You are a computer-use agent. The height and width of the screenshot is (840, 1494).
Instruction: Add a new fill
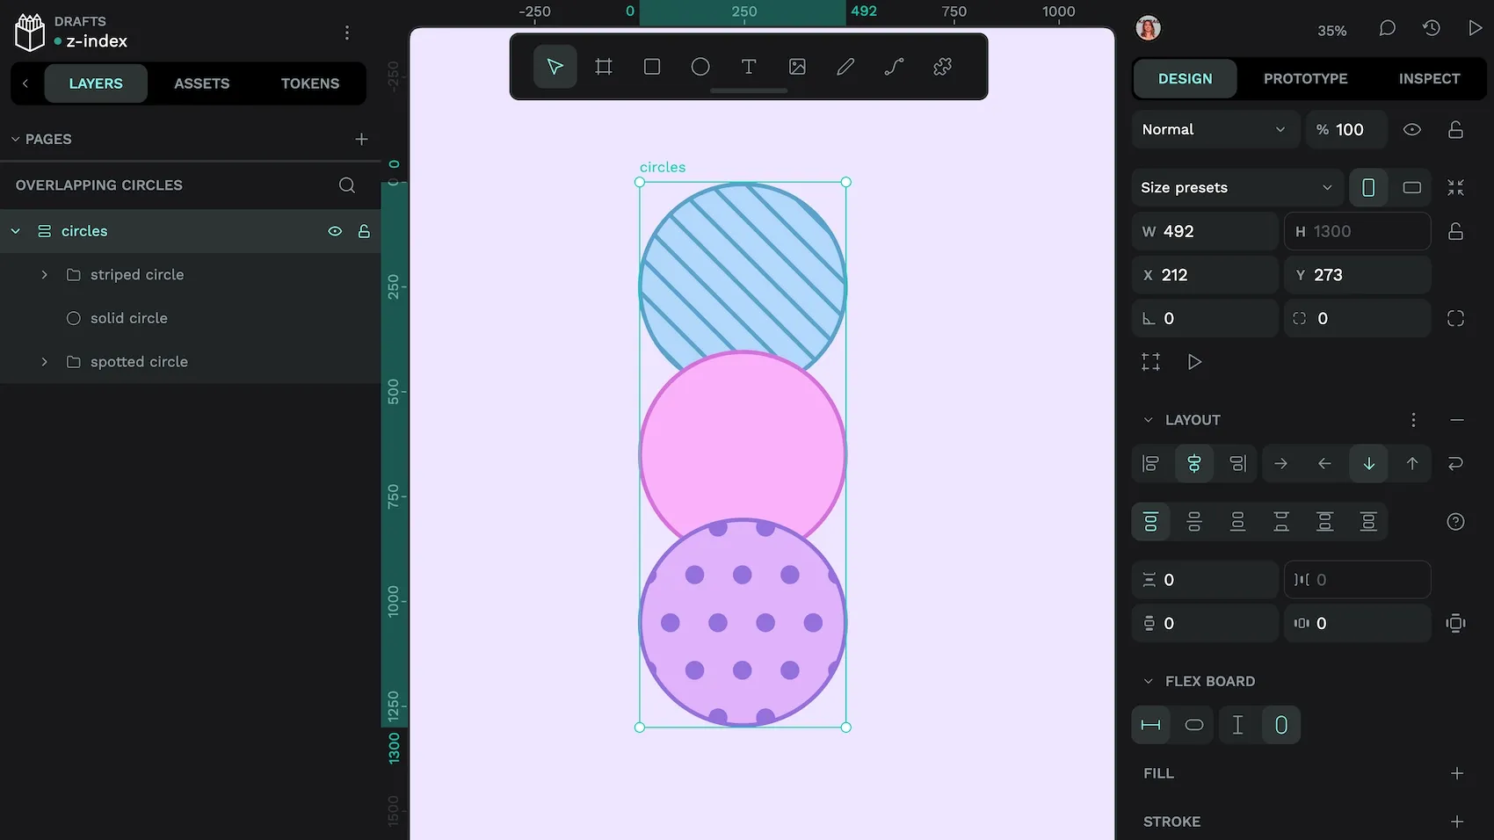point(1456,773)
